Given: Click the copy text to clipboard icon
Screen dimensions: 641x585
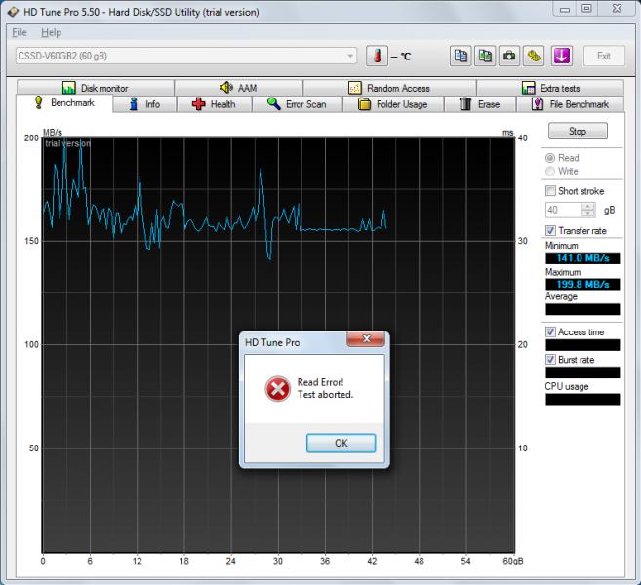Looking at the screenshot, I should click(461, 57).
